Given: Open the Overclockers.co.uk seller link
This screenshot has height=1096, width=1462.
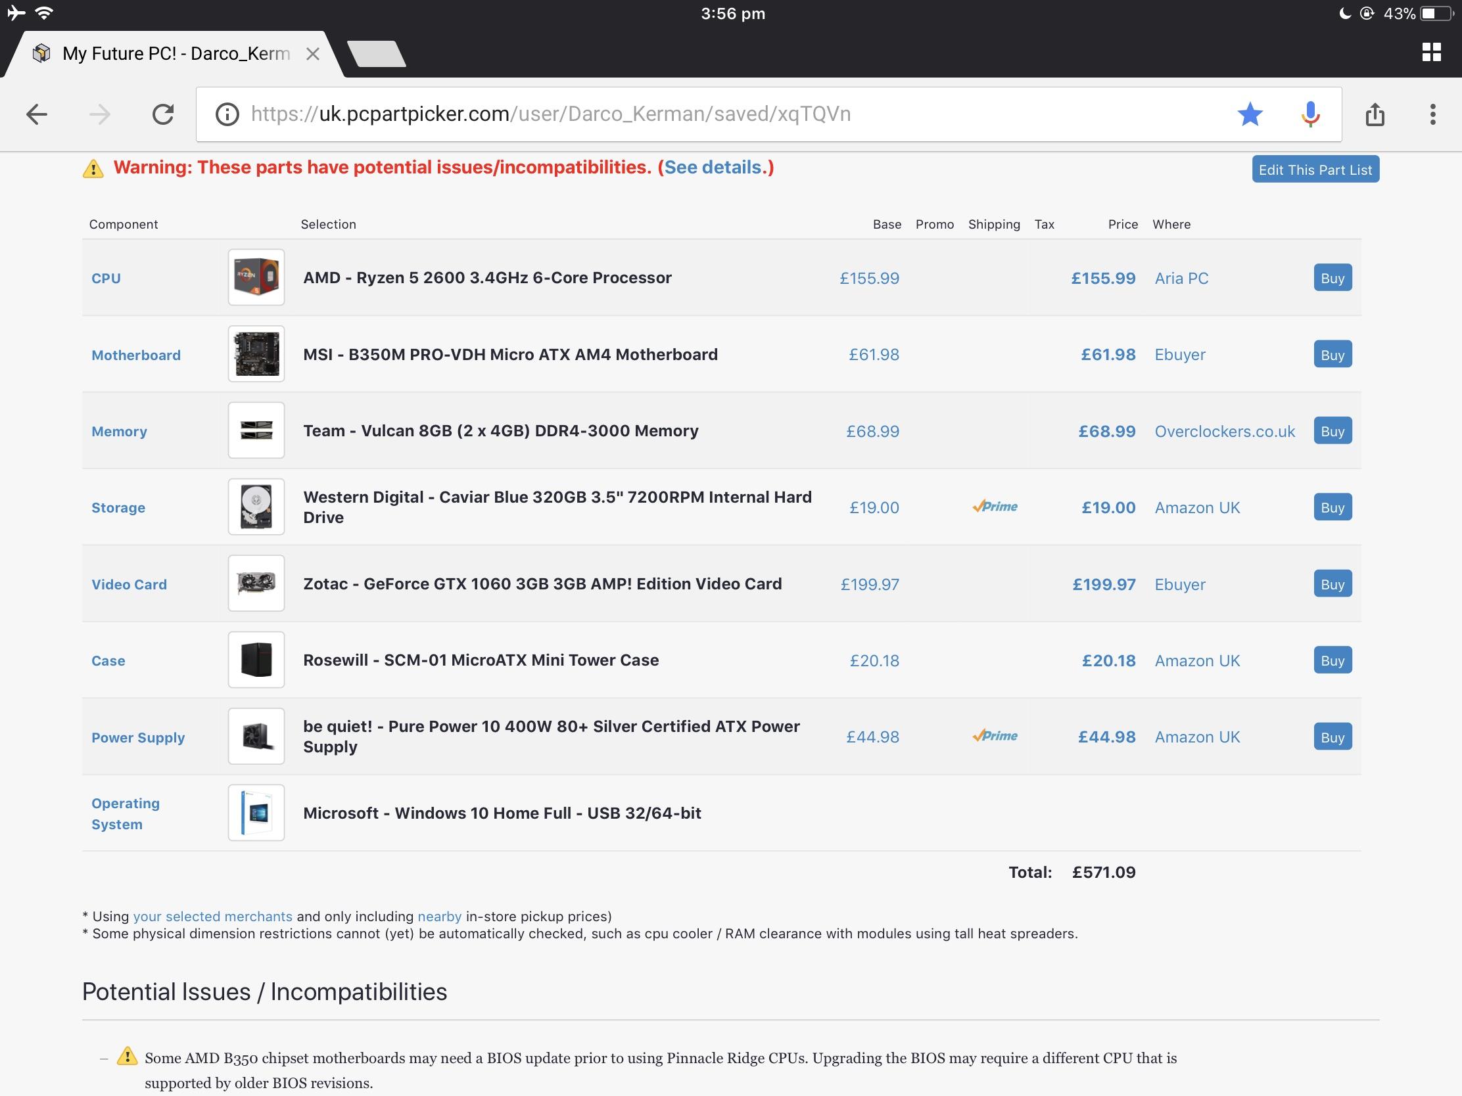Looking at the screenshot, I should (1225, 431).
